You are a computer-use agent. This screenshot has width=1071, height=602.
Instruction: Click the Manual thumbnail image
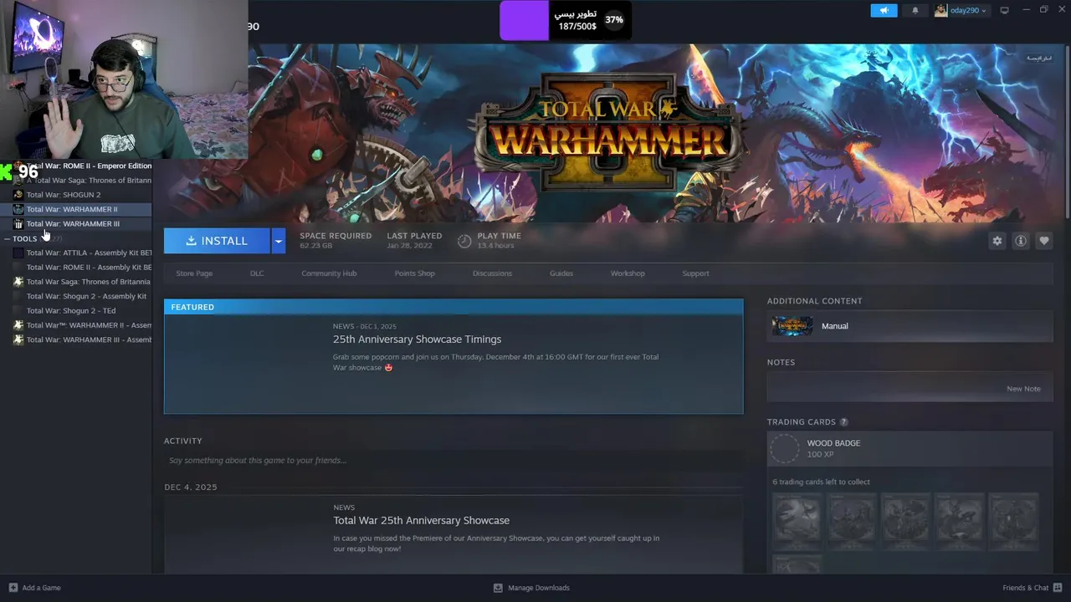coord(792,326)
